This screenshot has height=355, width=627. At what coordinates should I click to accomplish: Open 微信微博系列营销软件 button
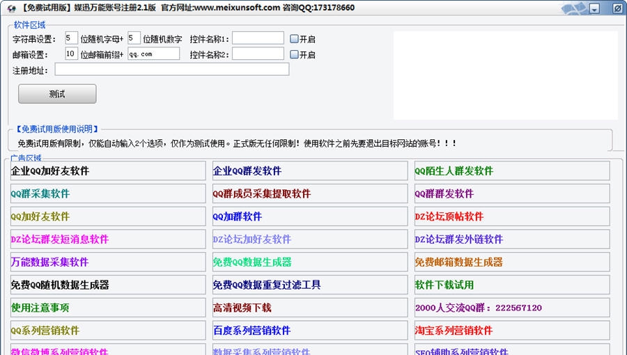point(108,349)
